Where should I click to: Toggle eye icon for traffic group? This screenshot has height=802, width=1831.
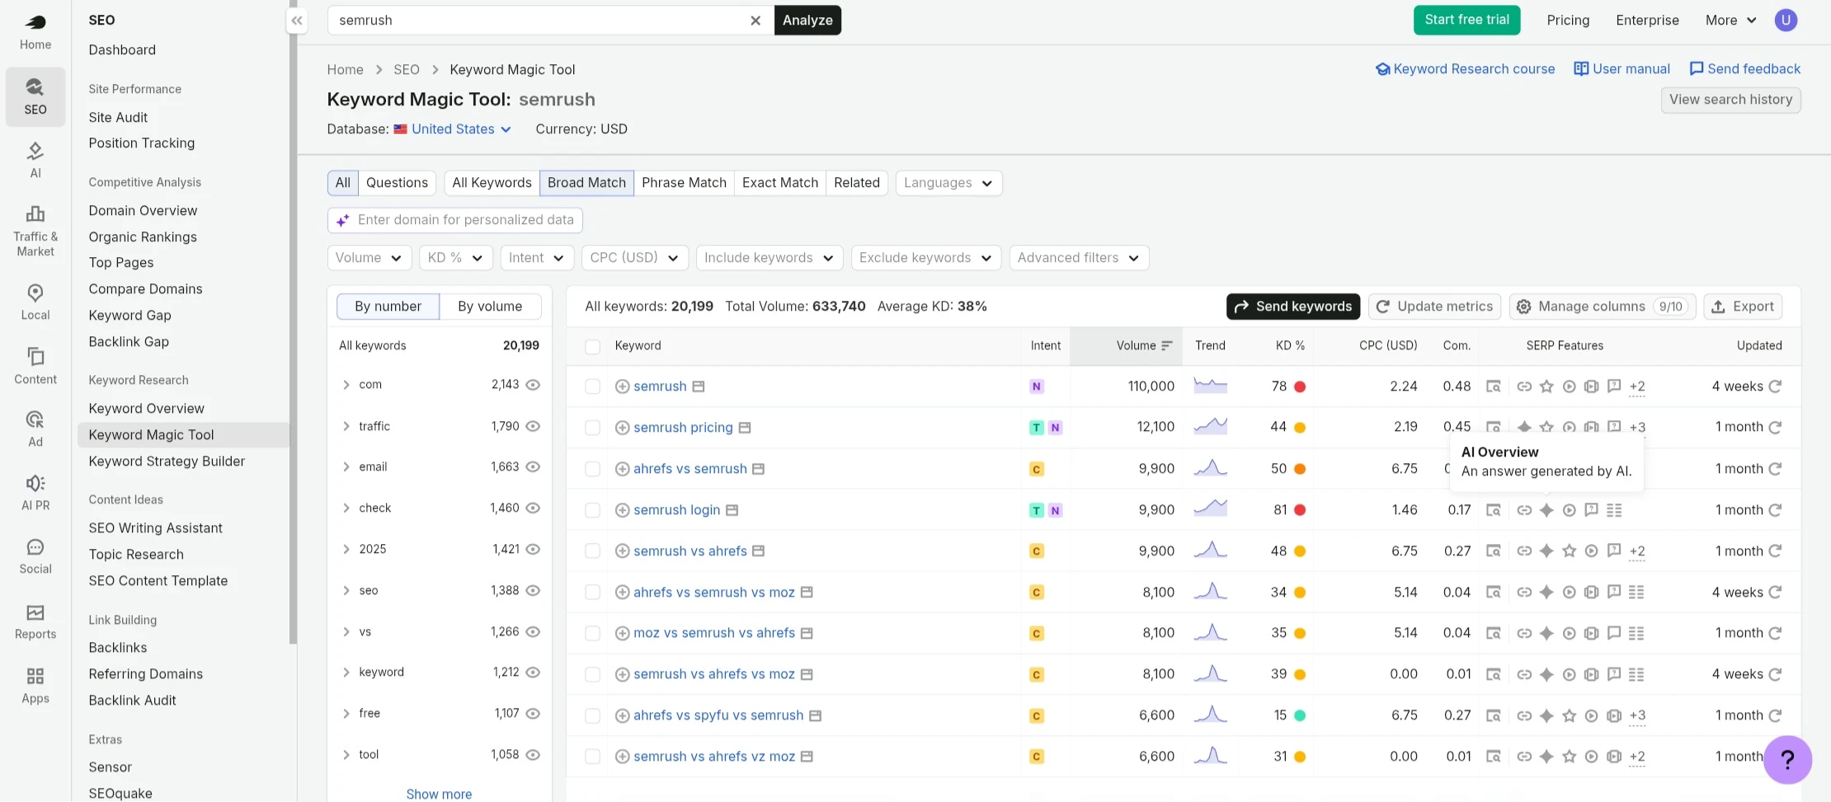pyautogui.click(x=533, y=426)
